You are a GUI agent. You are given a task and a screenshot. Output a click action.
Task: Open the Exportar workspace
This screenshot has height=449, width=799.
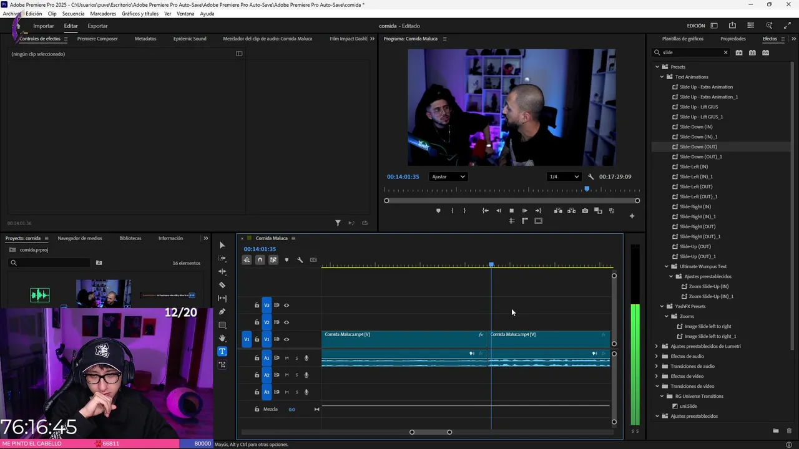pos(97,26)
